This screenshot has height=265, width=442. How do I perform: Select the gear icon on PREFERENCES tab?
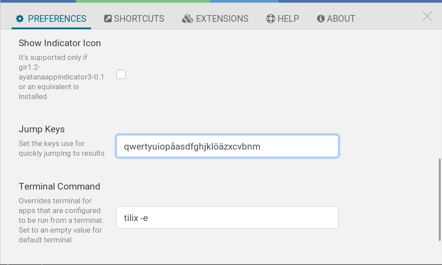[19, 18]
